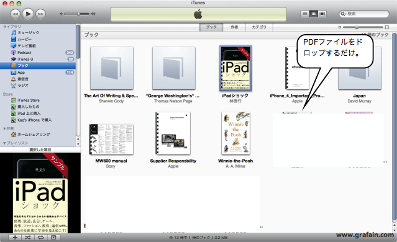
Task: Toggle repeat mode
Action: (41, 238)
